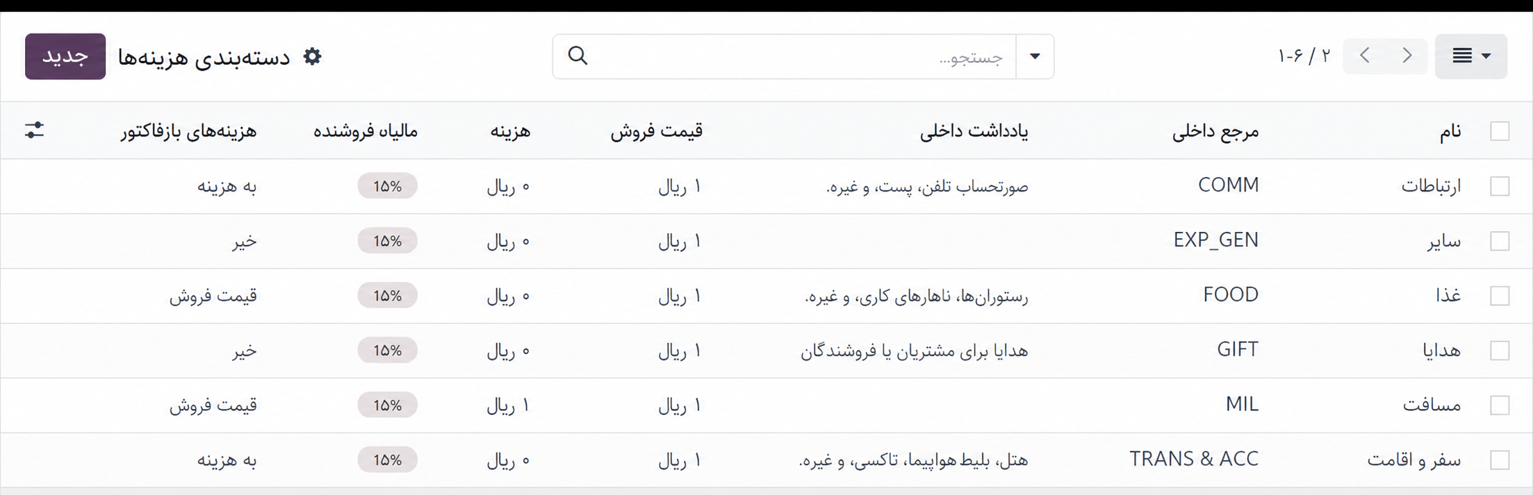1533x495 pixels.
Task: Click the دسته‌بندی هزینه‌ها page title
Action: point(204,57)
